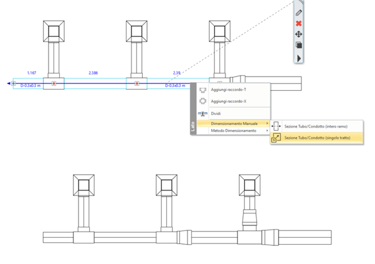Click the 1.167 dimension label

pos(31,73)
